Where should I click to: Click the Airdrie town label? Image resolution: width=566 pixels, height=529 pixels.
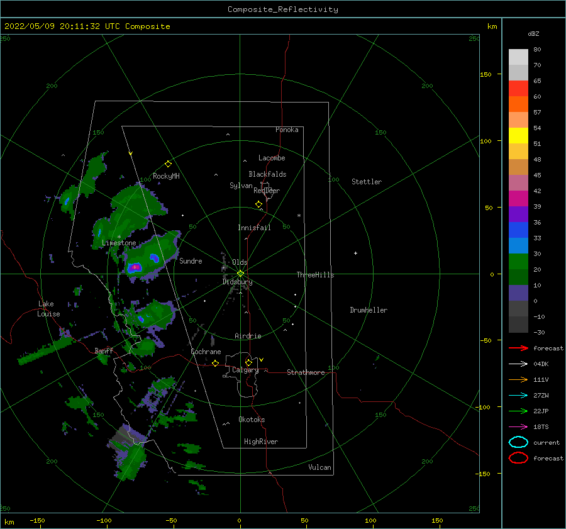point(248,336)
